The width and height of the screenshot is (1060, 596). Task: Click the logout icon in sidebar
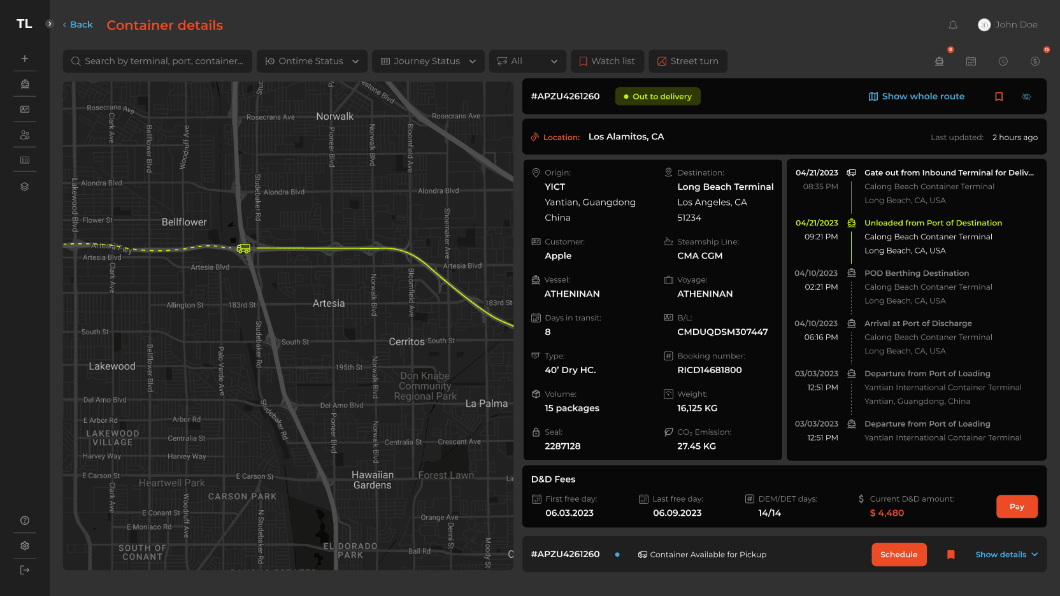coord(25,570)
